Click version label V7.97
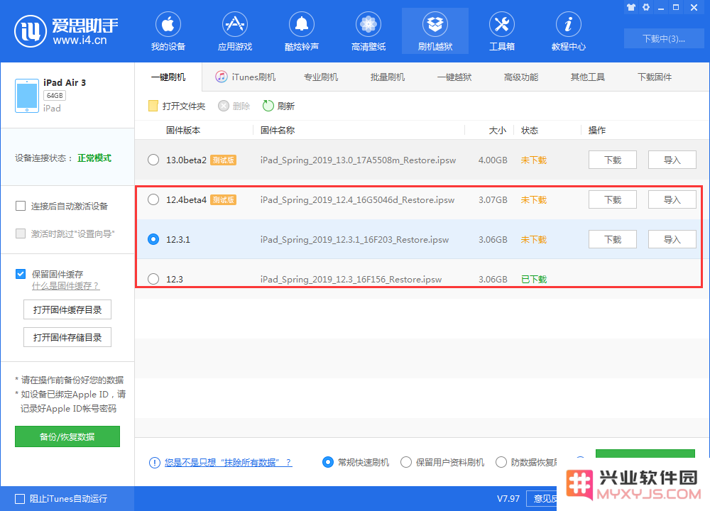 [x=508, y=499]
